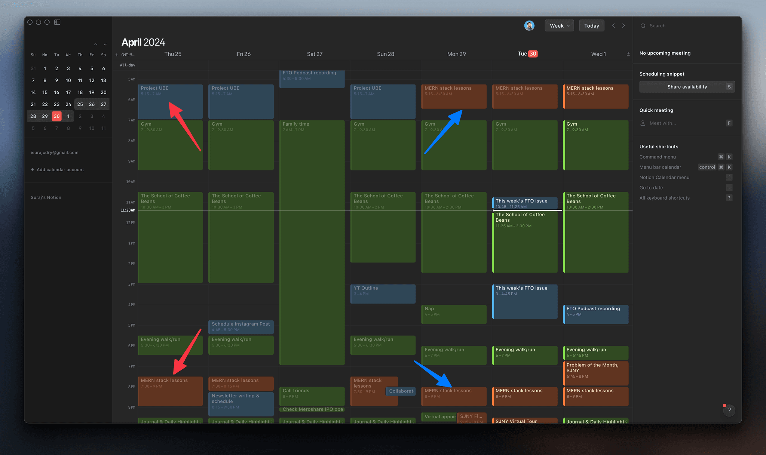Click the Command menu shortcut entry
Viewport: 766px width, 455px height.
658,157
